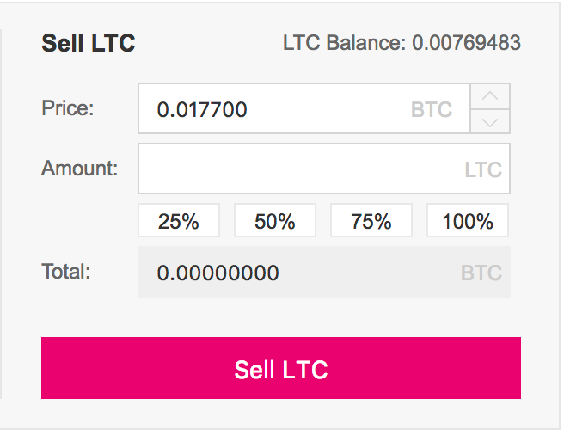Increase the price with the up arrow
Screen dimensions: 564x430
pyautogui.click(x=490, y=96)
